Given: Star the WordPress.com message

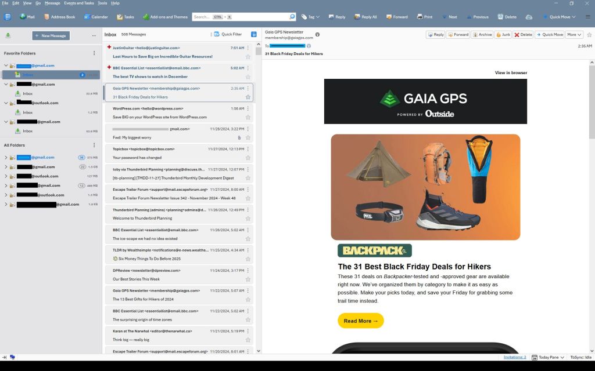Looking at the screenshot, I should pyautogui.click(x=248, y=117).
